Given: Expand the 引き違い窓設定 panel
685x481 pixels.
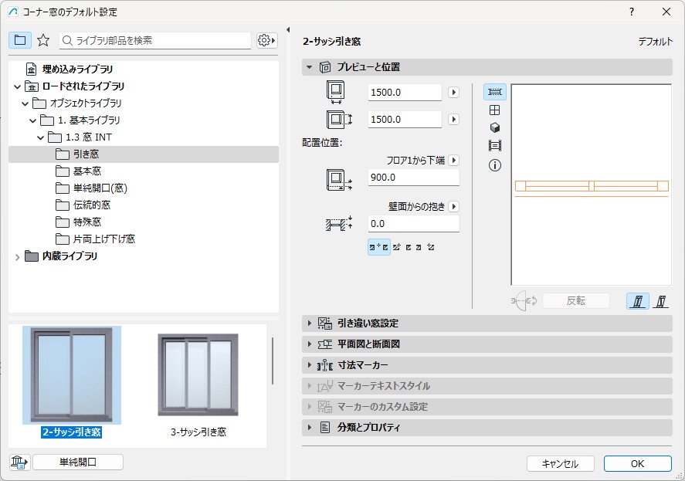Looking at the screenshot, I should 310,323.
